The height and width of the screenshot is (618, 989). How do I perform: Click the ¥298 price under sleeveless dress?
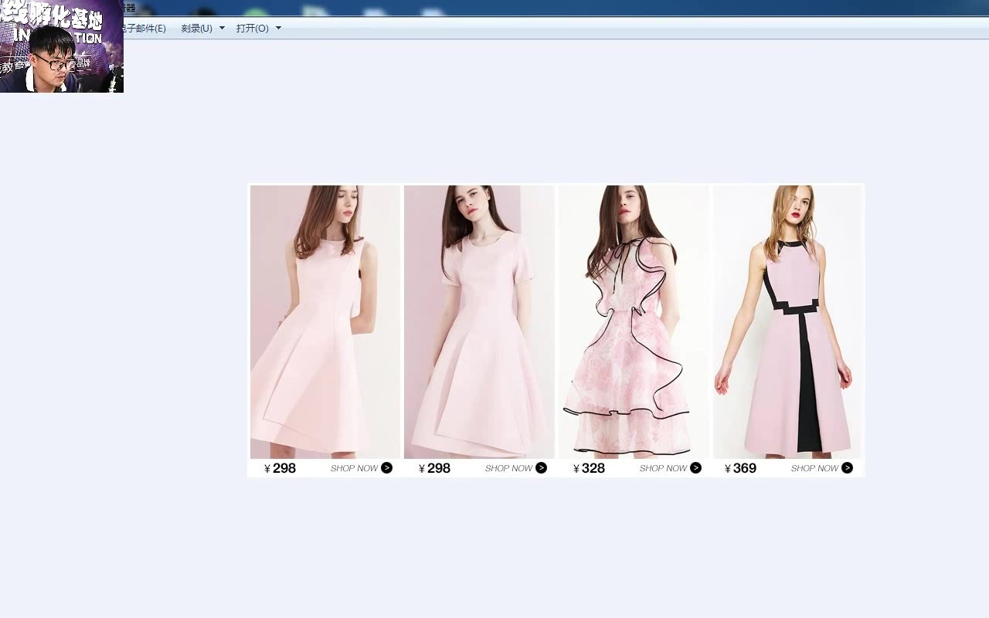point(280,468)
